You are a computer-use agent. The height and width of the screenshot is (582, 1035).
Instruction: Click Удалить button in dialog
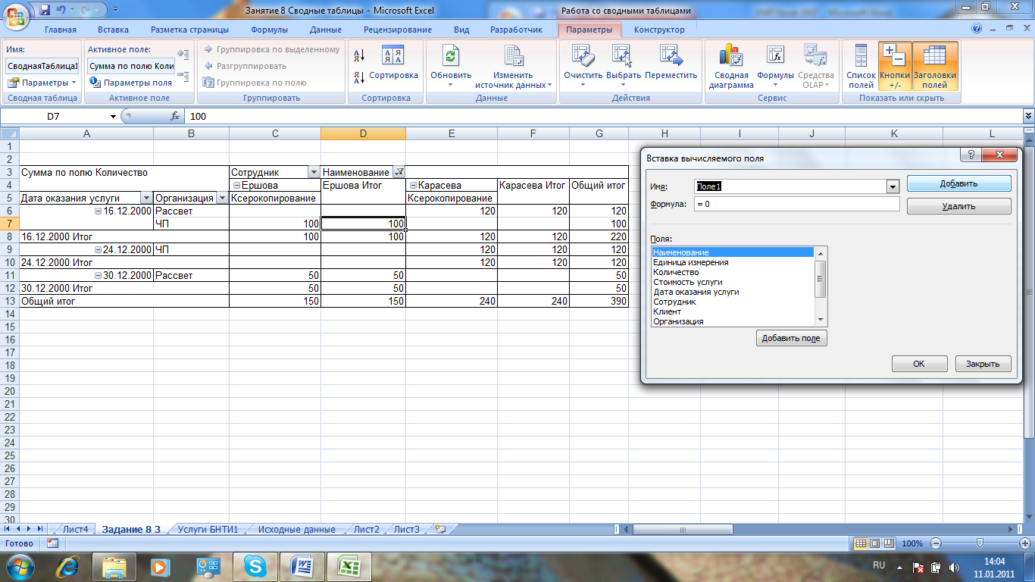958,206
